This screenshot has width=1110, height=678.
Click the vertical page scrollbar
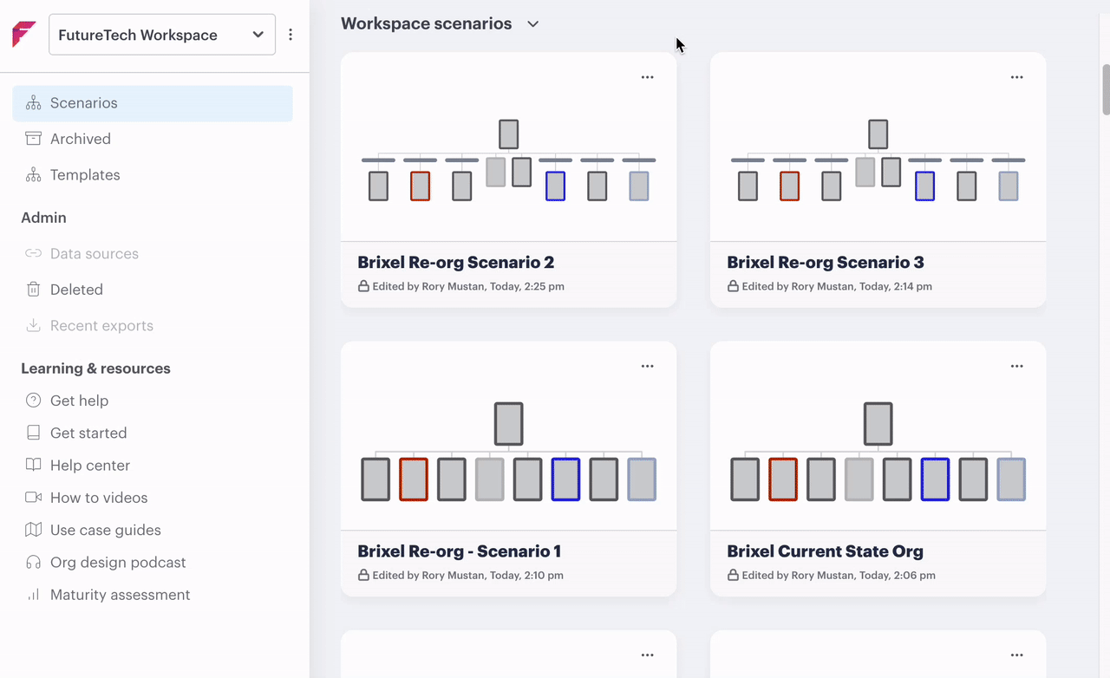tap(1105, 88)
